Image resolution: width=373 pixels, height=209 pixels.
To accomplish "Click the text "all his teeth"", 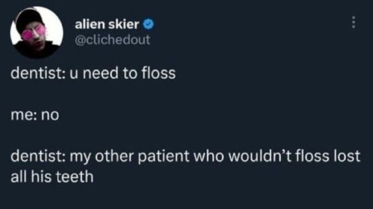I will 52,177.
